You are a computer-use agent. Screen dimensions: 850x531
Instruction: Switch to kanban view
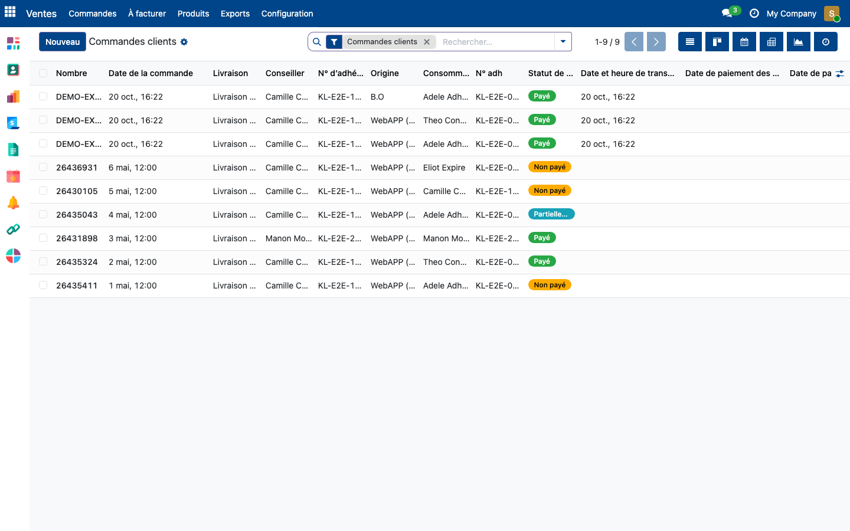[x=717, y=42]
